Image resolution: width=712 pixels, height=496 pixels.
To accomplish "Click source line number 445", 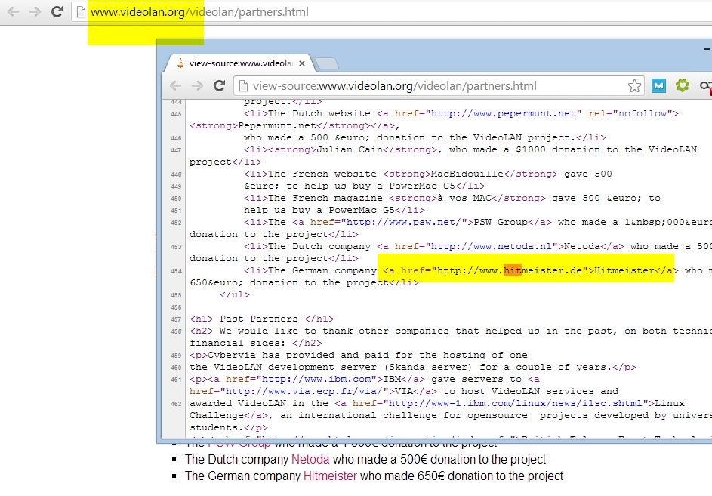I will (x=176, y=114).
